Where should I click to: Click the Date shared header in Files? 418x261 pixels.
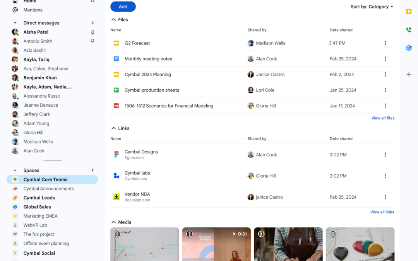click(x=341, y=30)
